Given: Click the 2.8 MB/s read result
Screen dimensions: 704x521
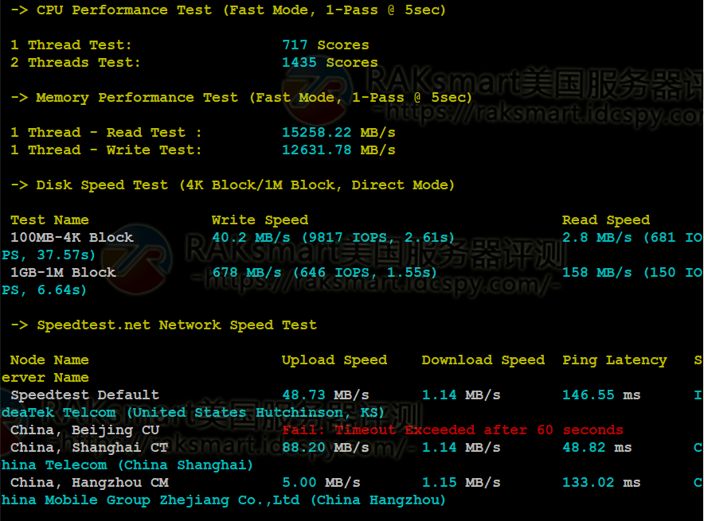Looking at the screenshot, I should 632,237.
